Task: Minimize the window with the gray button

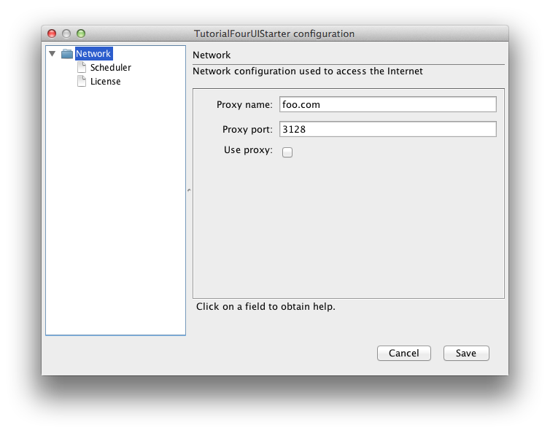Action: (66, 34)
